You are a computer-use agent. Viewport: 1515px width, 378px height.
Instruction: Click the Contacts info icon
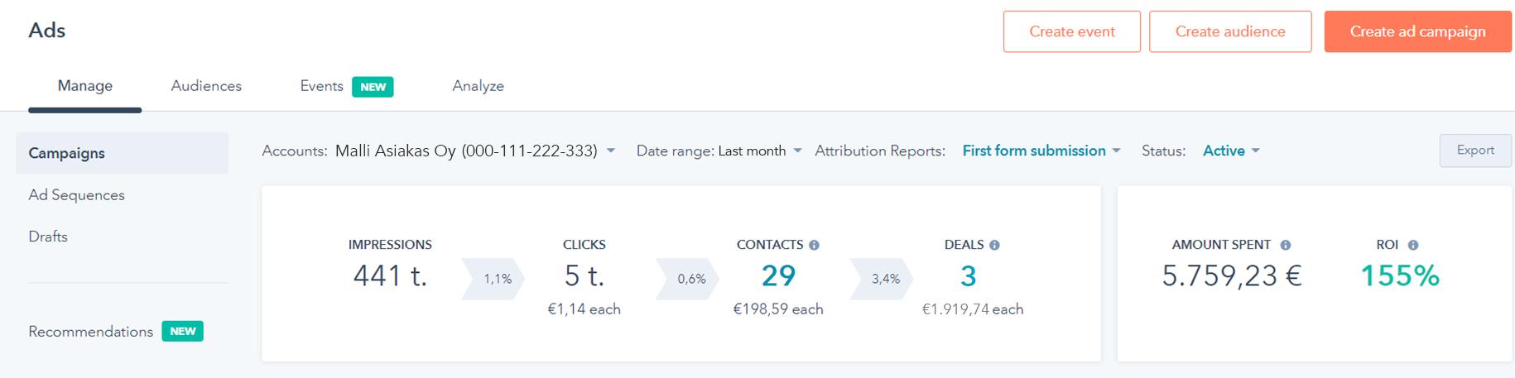pyautogui.click(x=814, y=245)
